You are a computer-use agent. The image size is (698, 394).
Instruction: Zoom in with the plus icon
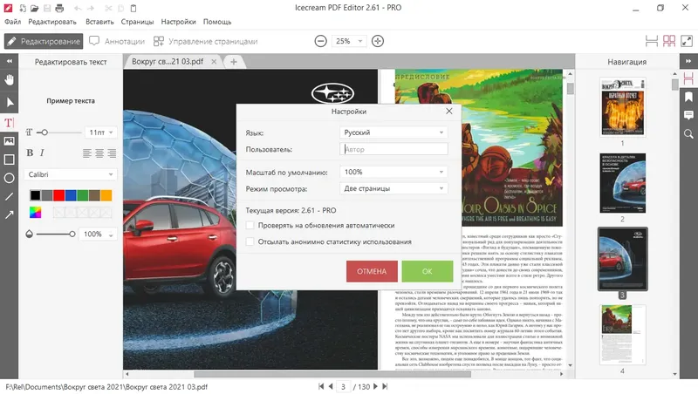[x=378, y=41]
